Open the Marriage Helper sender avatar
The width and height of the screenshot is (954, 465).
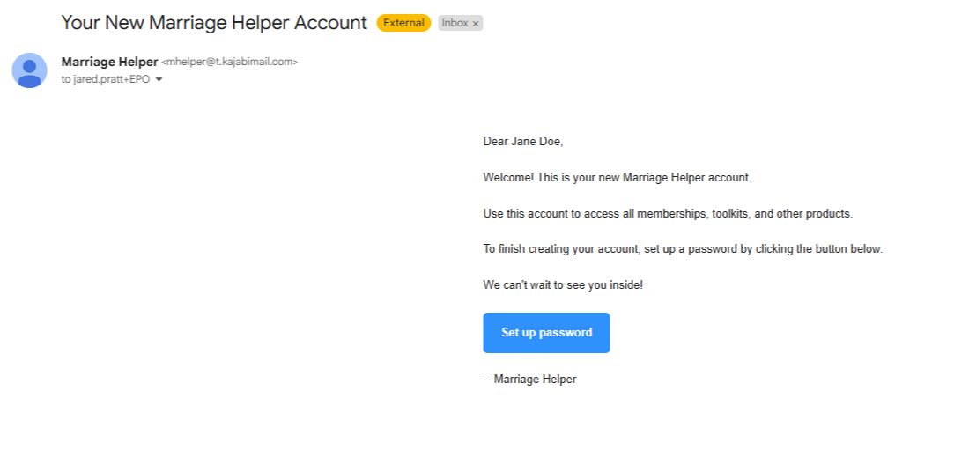coord(29,70)
